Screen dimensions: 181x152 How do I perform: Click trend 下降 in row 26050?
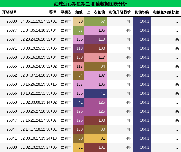127,111
